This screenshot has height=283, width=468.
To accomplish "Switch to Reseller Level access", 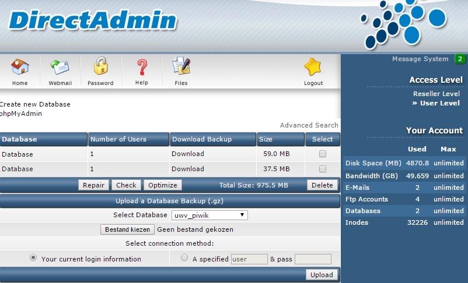I will [436, 94].
